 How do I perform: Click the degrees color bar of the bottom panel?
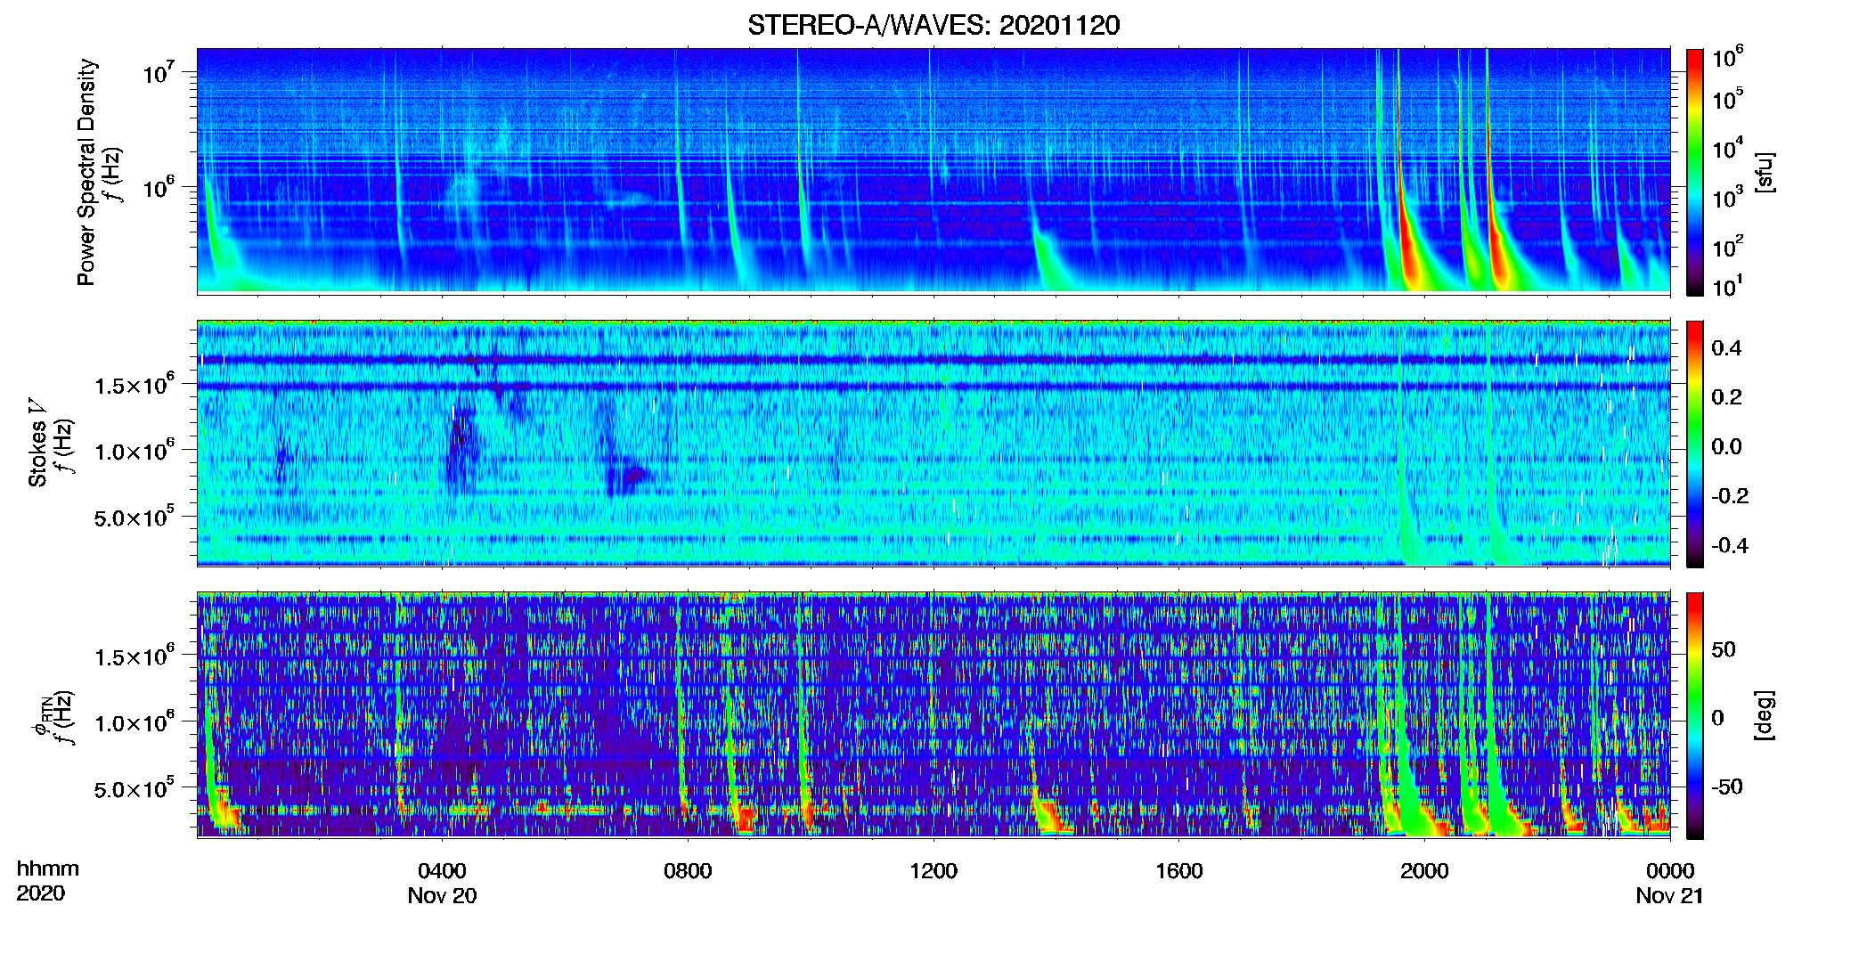pyautogui.click(x=1695, y=715)
